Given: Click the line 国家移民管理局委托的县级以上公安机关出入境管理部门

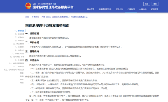Looking at the screenshot, I should tap(55, 56).
